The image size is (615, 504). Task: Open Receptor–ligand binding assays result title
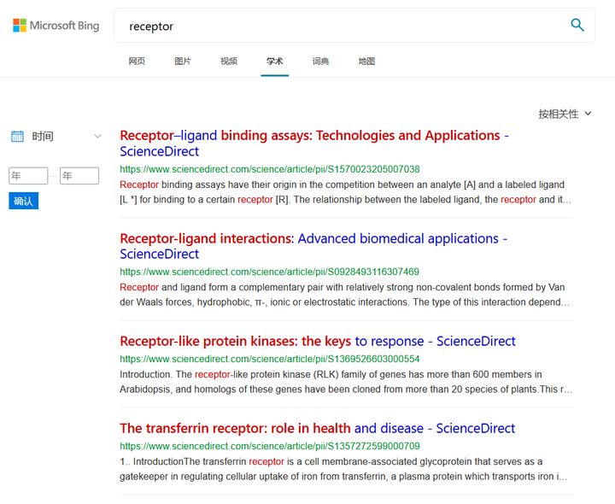(314, 144)
